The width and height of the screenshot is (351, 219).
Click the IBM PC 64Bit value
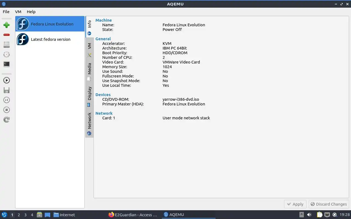[x=175, y=48]
